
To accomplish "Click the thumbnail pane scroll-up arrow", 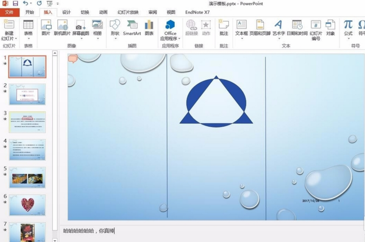I will pos(55,53).
